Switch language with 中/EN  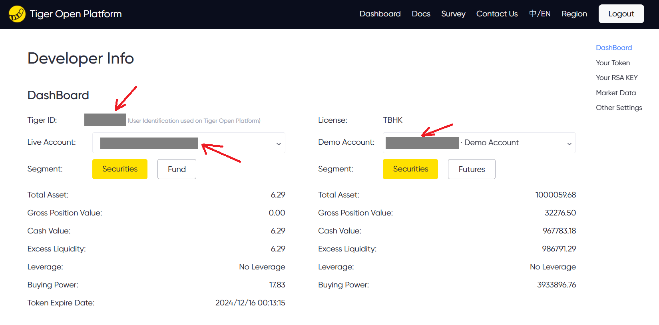[x=540, y=14]
